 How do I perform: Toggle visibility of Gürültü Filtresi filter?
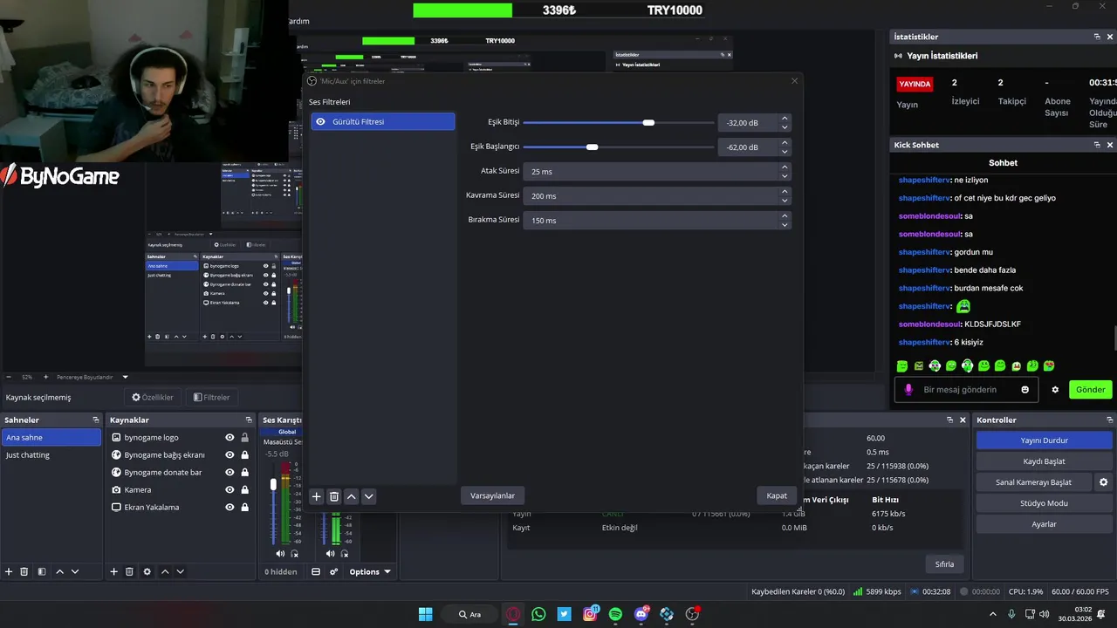click(321, 122)
